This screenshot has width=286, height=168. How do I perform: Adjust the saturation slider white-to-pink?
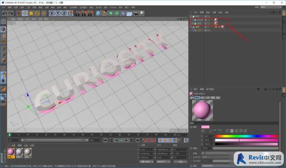click(x=246, y=140)
